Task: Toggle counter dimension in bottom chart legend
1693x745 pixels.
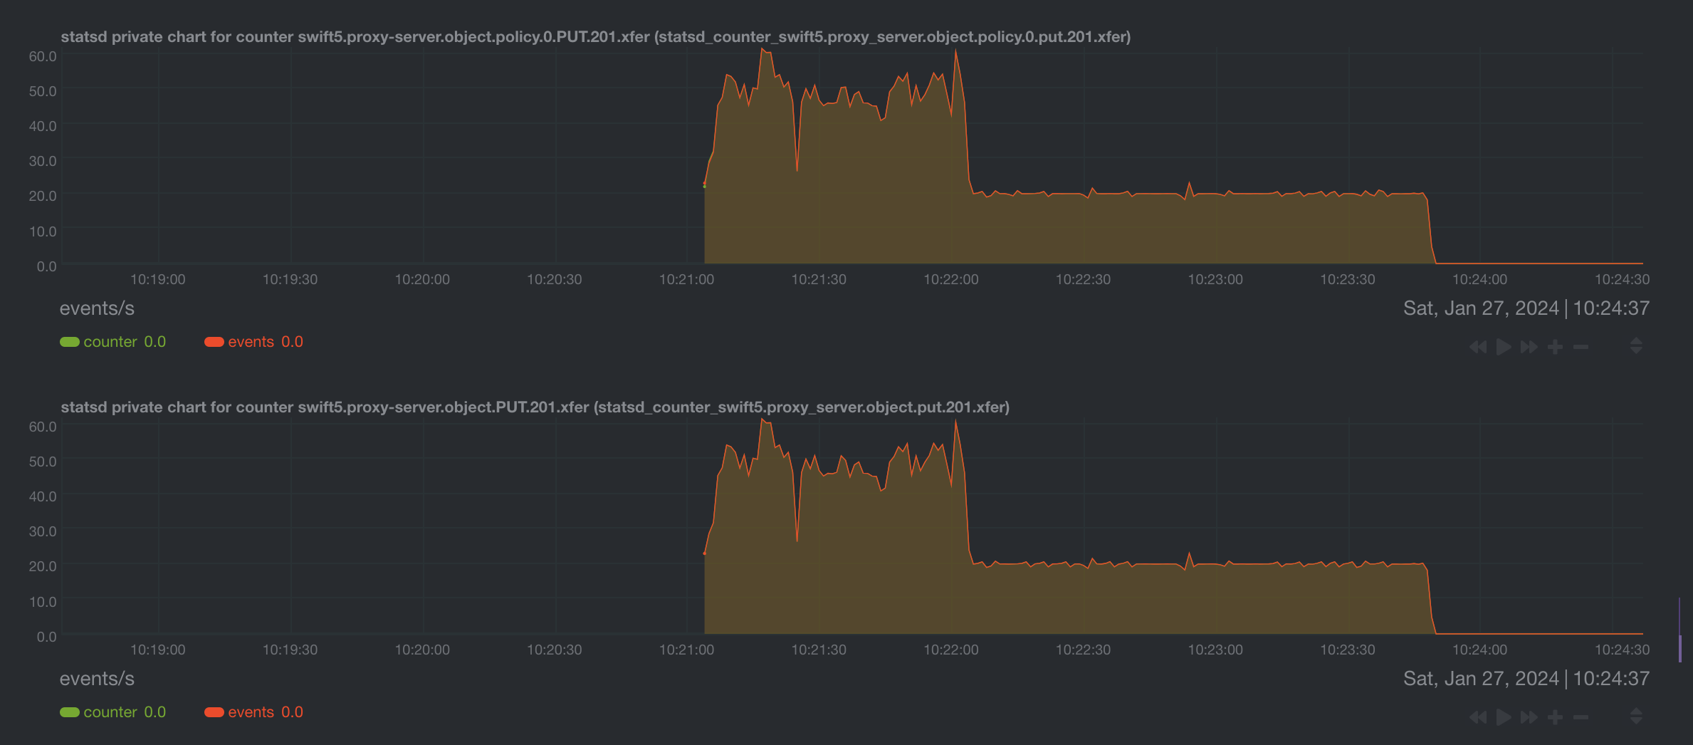Action: pos(113,712)
